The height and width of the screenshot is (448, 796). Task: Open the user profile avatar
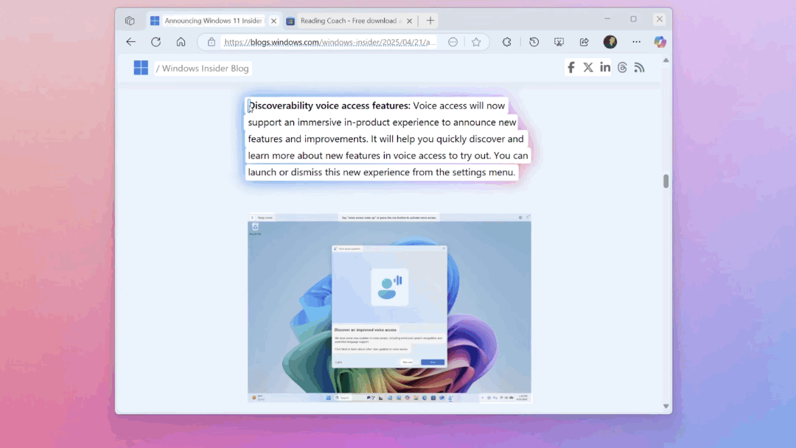point(610,42)
